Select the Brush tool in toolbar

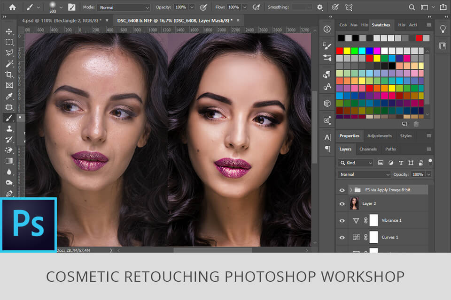9,118
